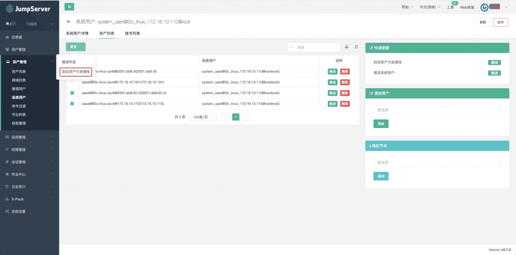This screenshot has height=255, width=516.
Task: Click the next page arrow
Action: (246, 117)
